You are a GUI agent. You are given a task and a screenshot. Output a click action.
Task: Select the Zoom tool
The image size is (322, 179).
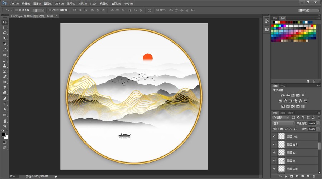[x=5, y=126]
